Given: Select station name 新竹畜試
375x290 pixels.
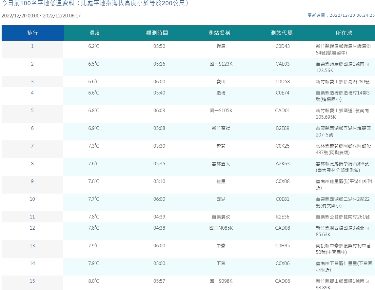Looking at the screenshot, I should 221,128.
